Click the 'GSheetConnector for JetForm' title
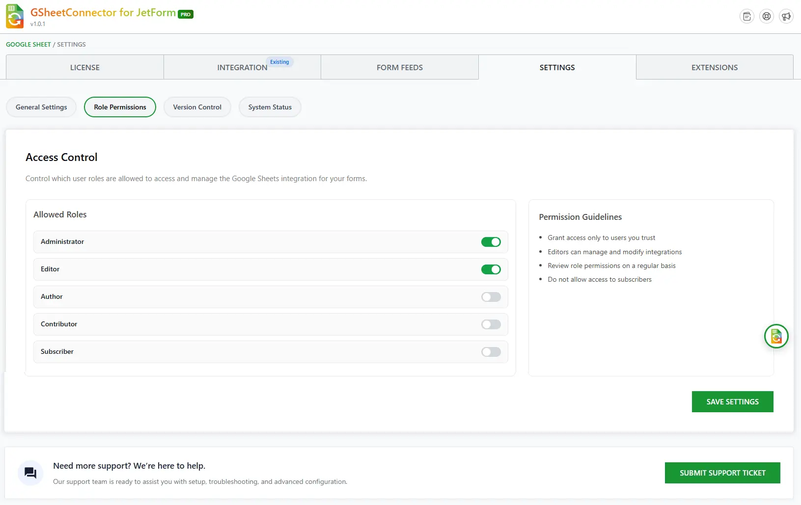 coord(103,12)
